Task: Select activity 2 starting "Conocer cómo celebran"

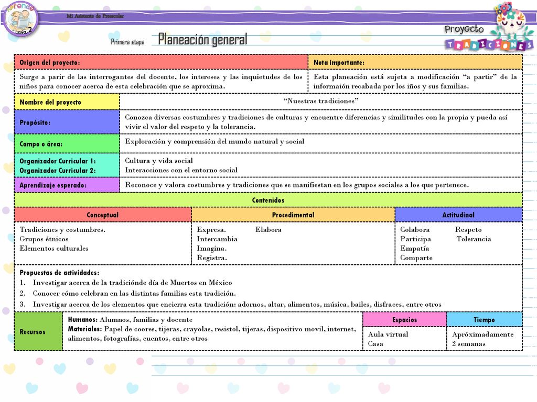Action: 134,293
